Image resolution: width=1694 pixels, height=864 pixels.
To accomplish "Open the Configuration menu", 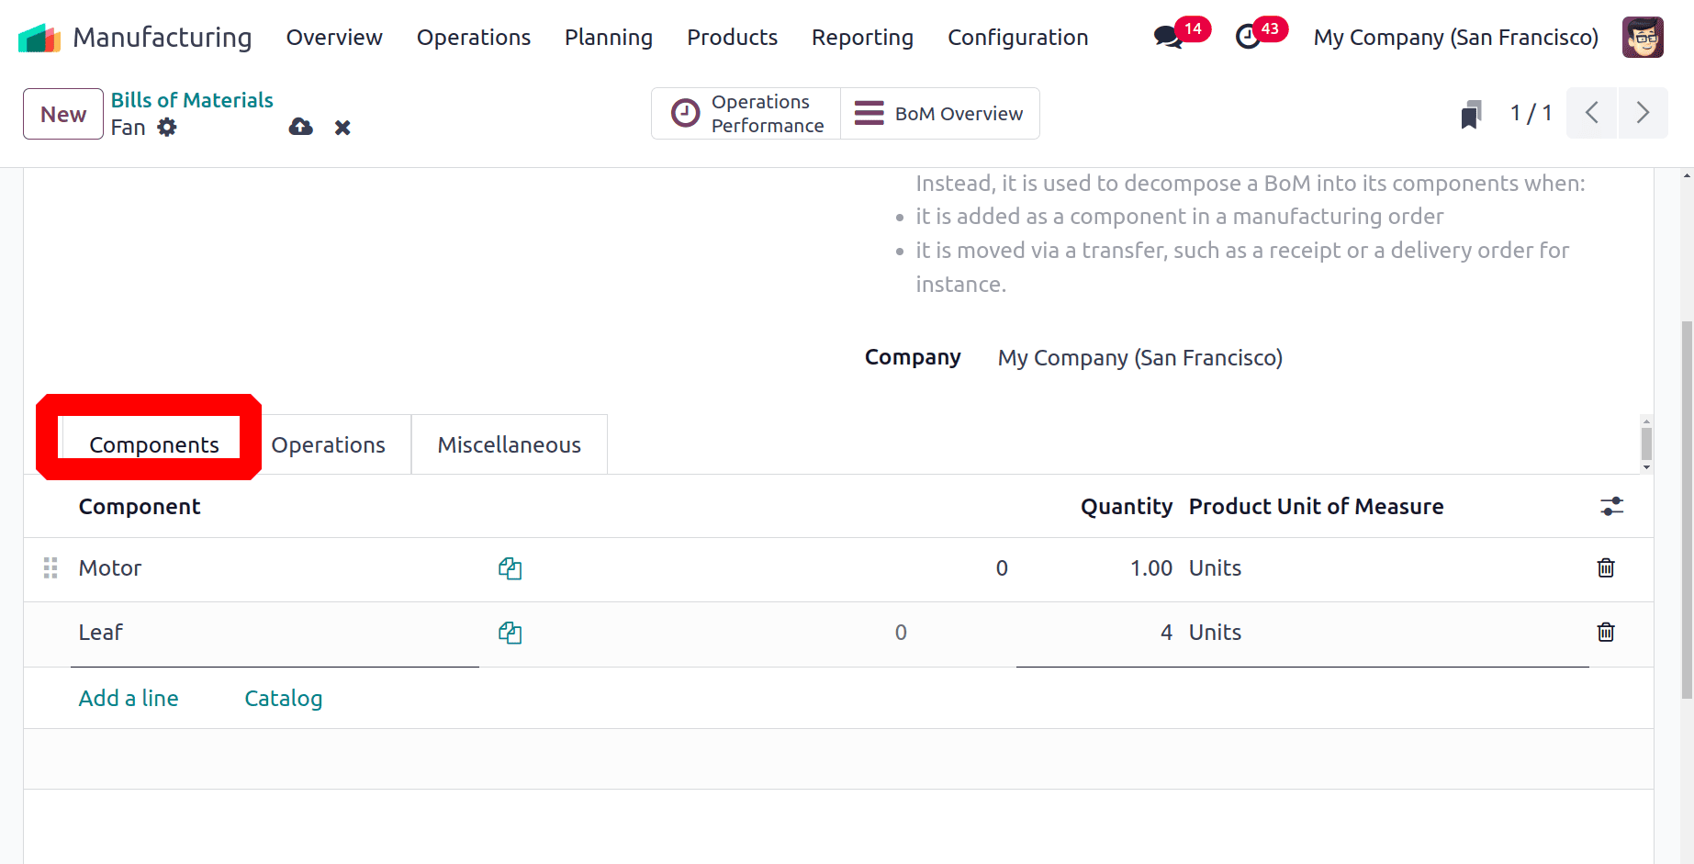I will (1017, 38).
